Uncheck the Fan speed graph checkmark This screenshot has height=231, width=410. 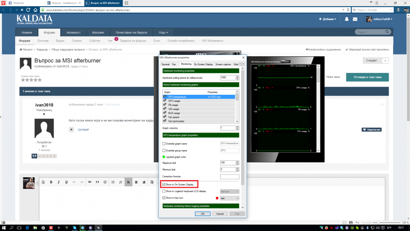(x=165, y=117)
